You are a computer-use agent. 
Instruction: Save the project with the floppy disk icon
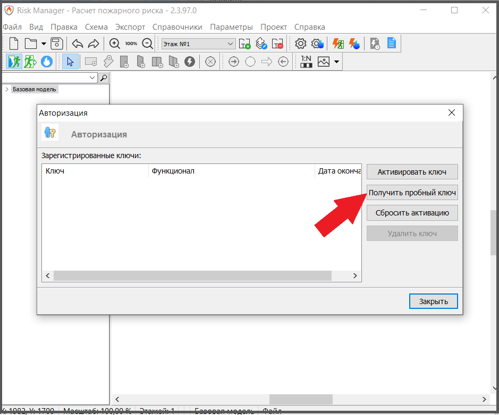57,44
